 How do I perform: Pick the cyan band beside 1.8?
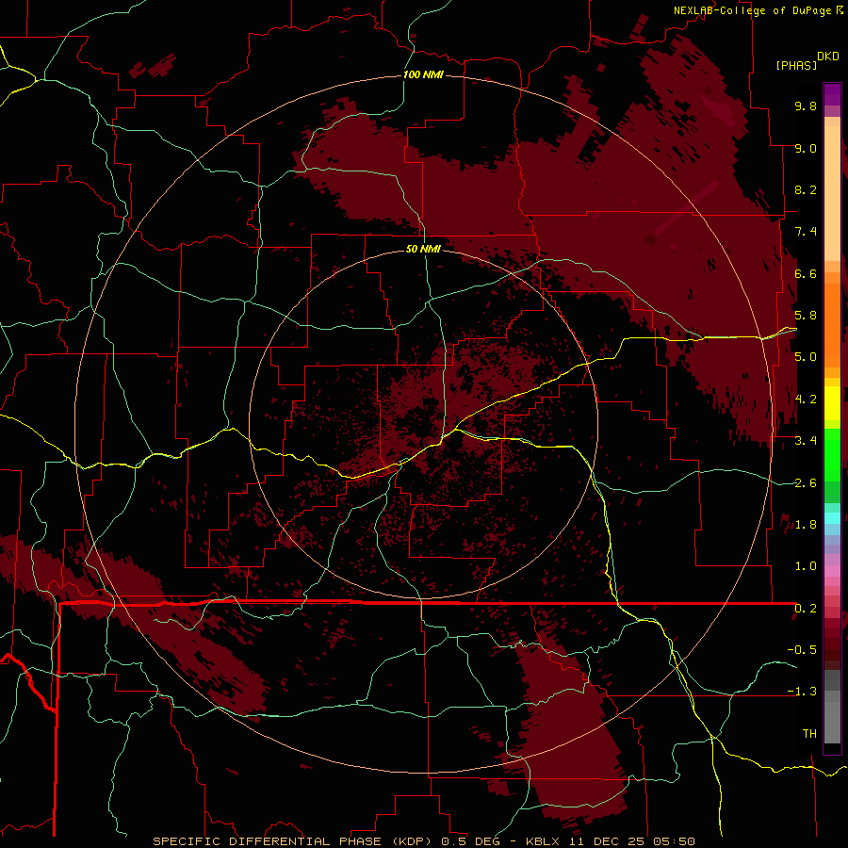pos(832,518)
